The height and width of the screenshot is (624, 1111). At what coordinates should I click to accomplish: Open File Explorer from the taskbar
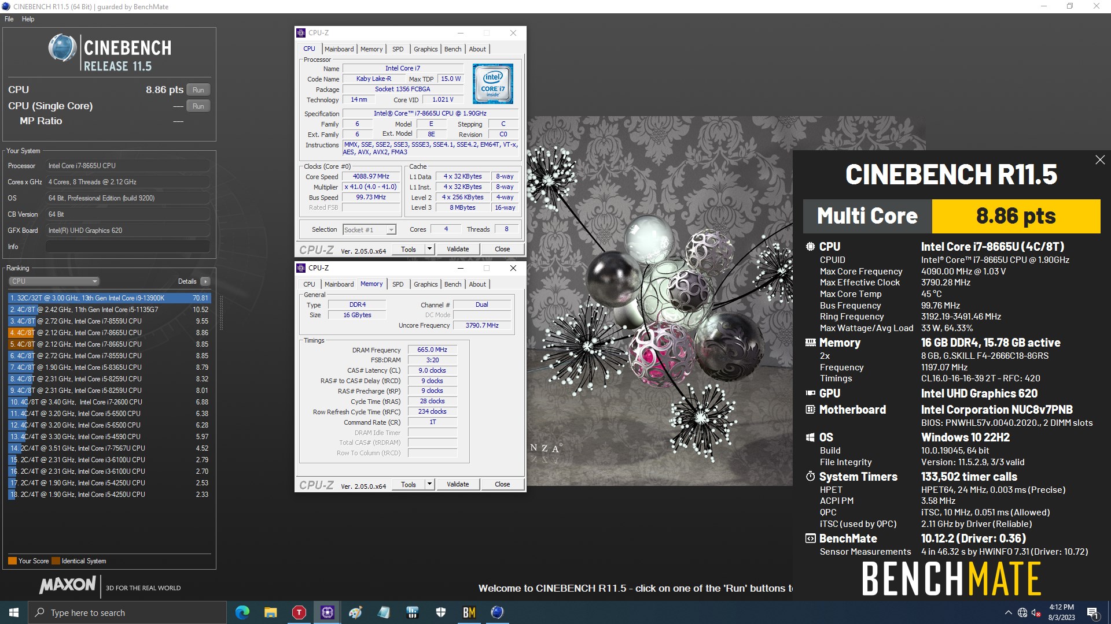coord(270,612)
